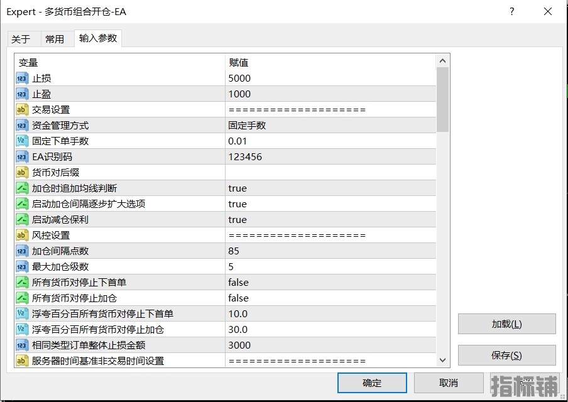Viewport: 568px width, 402px height.
Task: Switch to the 常用 tab
Action: pos(55,39)
